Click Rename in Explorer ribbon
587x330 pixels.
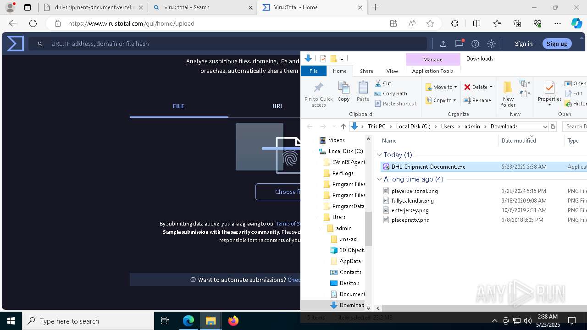(x=477, y=100)
